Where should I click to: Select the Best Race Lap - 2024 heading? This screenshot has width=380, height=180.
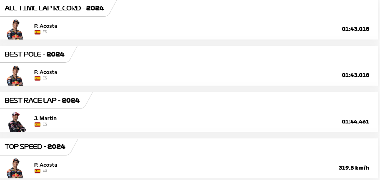[x=42, y=101]
